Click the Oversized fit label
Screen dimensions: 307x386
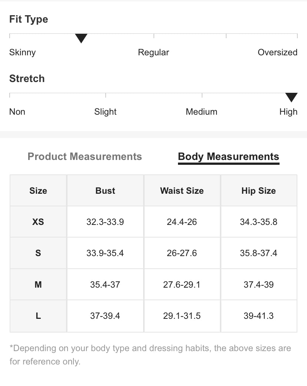277,52
